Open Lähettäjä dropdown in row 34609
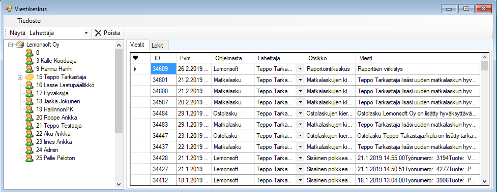497x192 pixels. pos(300,69)
